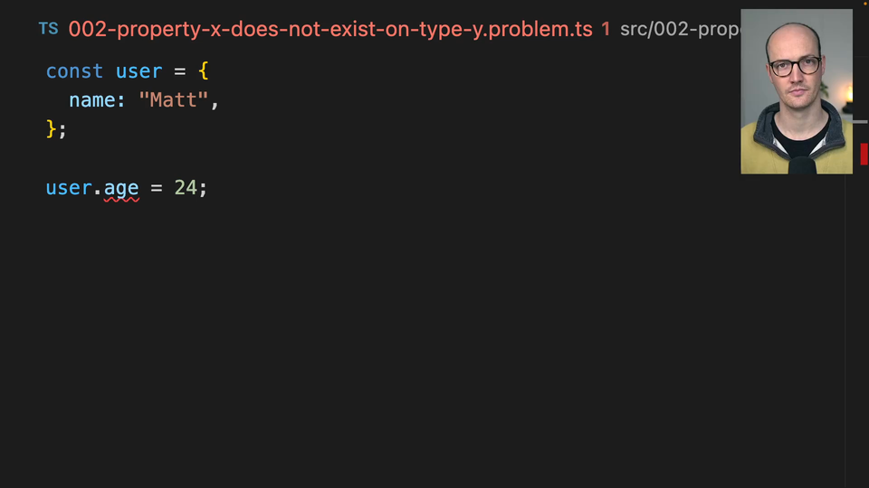The height and width of the screenshot is (488, 869).
Task: Click the "user" variable in the declaration
Action: coord(138,70)
